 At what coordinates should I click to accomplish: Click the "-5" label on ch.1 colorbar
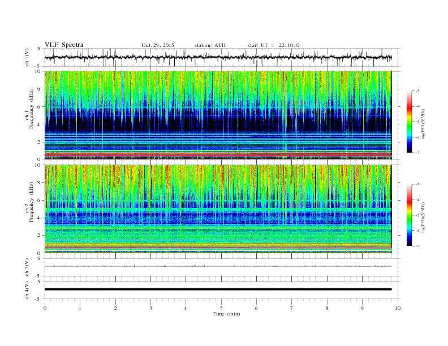tap(417, 122)
